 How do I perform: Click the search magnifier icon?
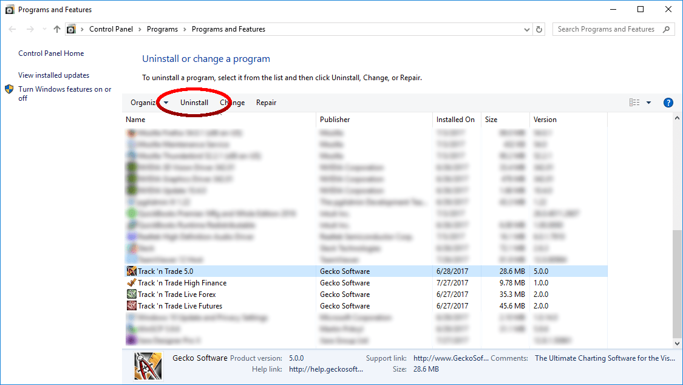click(x=666, y=29)
